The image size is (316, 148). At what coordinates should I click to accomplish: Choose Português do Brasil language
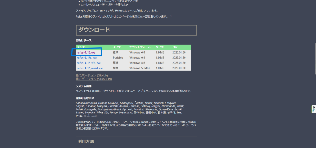click(x=109, y=109)
